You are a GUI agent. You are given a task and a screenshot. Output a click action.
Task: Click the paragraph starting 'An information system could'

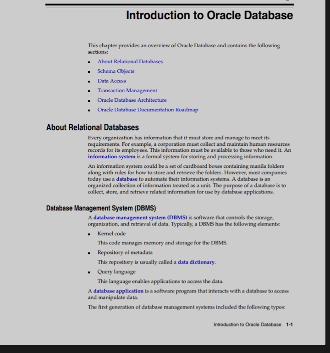tap(187, 179)
